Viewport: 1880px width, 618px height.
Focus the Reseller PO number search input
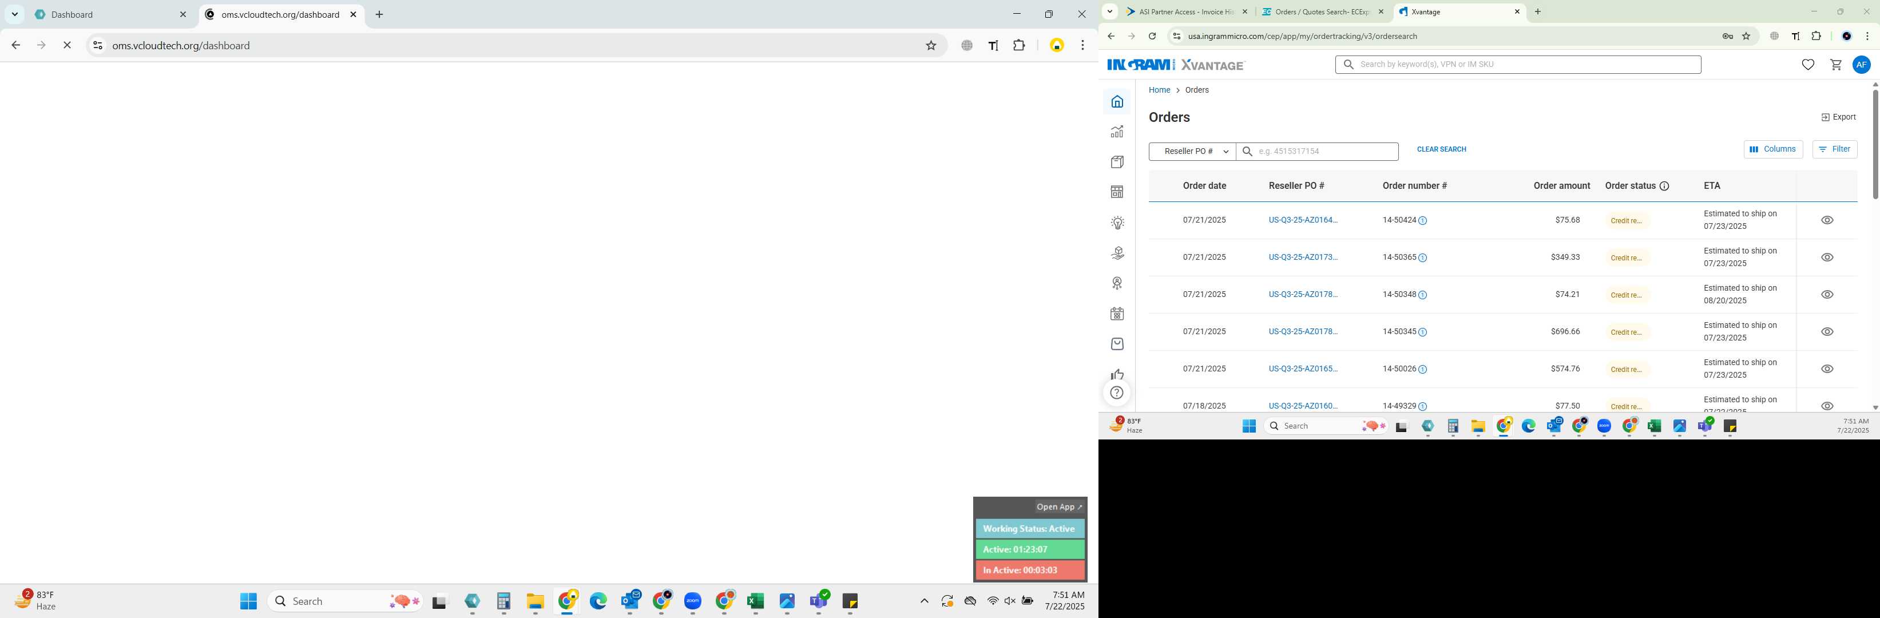click(1317, 151)
